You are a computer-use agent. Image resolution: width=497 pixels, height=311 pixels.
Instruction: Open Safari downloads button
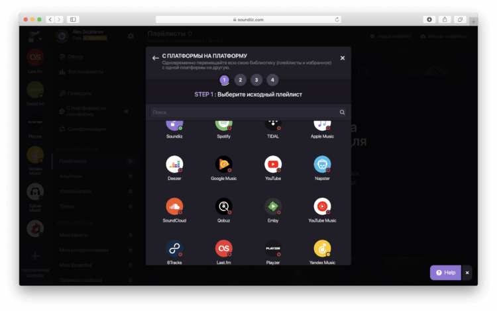[x=429, y=19]
